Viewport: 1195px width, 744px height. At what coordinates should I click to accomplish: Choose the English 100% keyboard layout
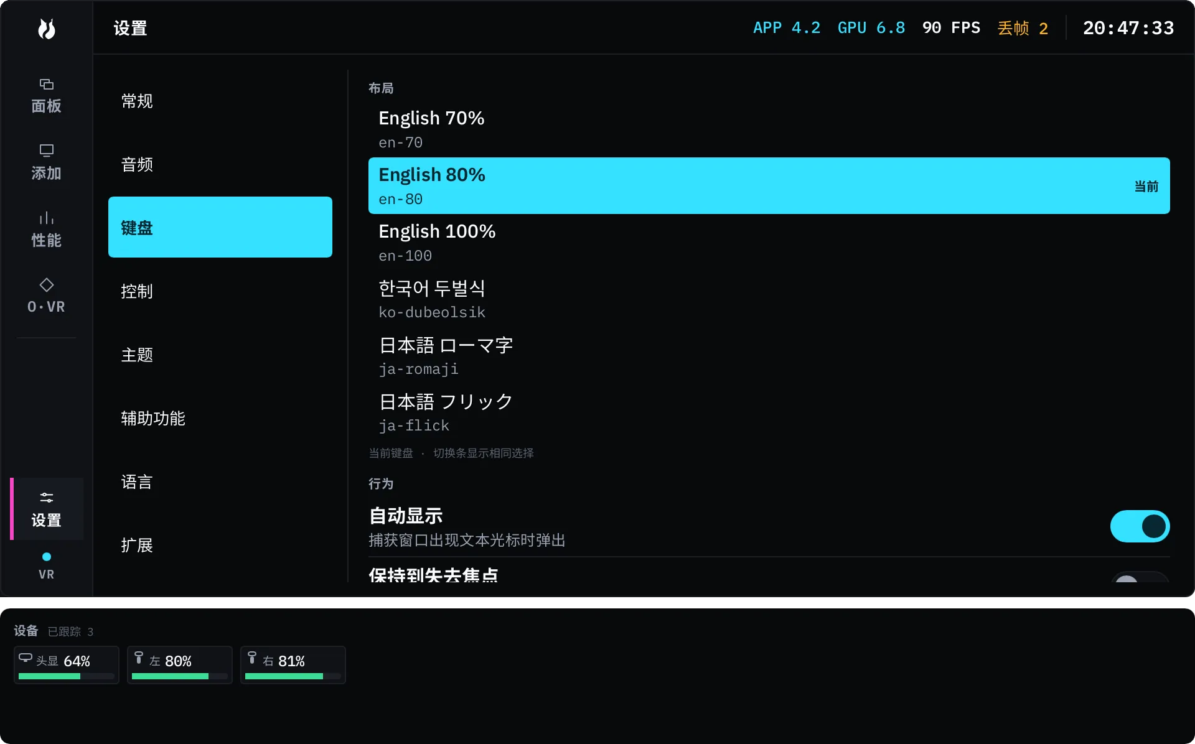pyautogui.click(x=769, y=243)
